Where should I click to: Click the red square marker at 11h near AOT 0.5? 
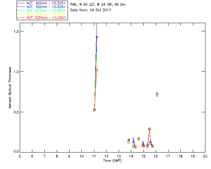tap(95, 110)
